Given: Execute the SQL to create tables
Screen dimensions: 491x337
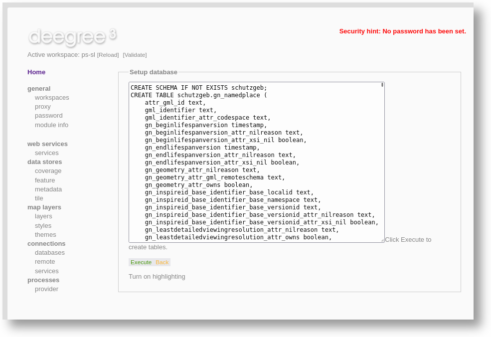Looking at the screenshot, I should 141,262.
